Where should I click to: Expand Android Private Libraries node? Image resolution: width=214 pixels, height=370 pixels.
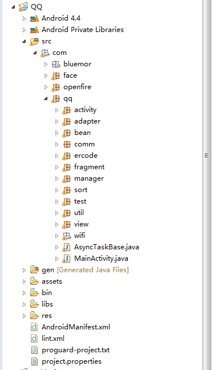[x=24, y=30]
